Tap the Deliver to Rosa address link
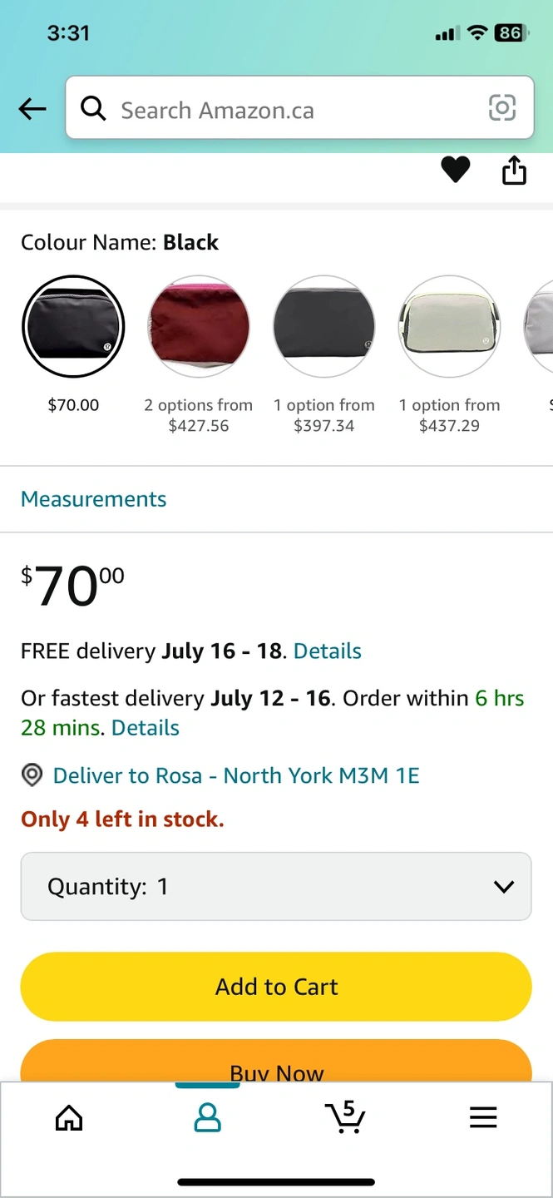This screenshot has width=553, height=1198. tap(236, 775)
